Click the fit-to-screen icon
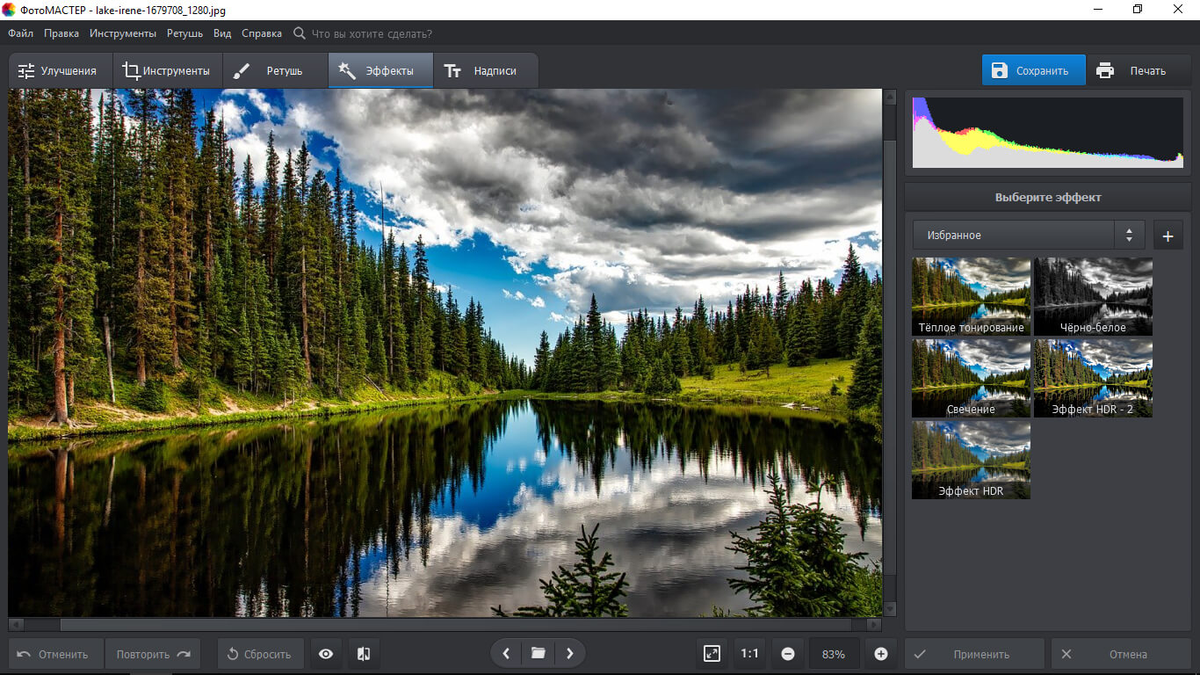This screenshot has height=675, width=1200. pos(712,654)
